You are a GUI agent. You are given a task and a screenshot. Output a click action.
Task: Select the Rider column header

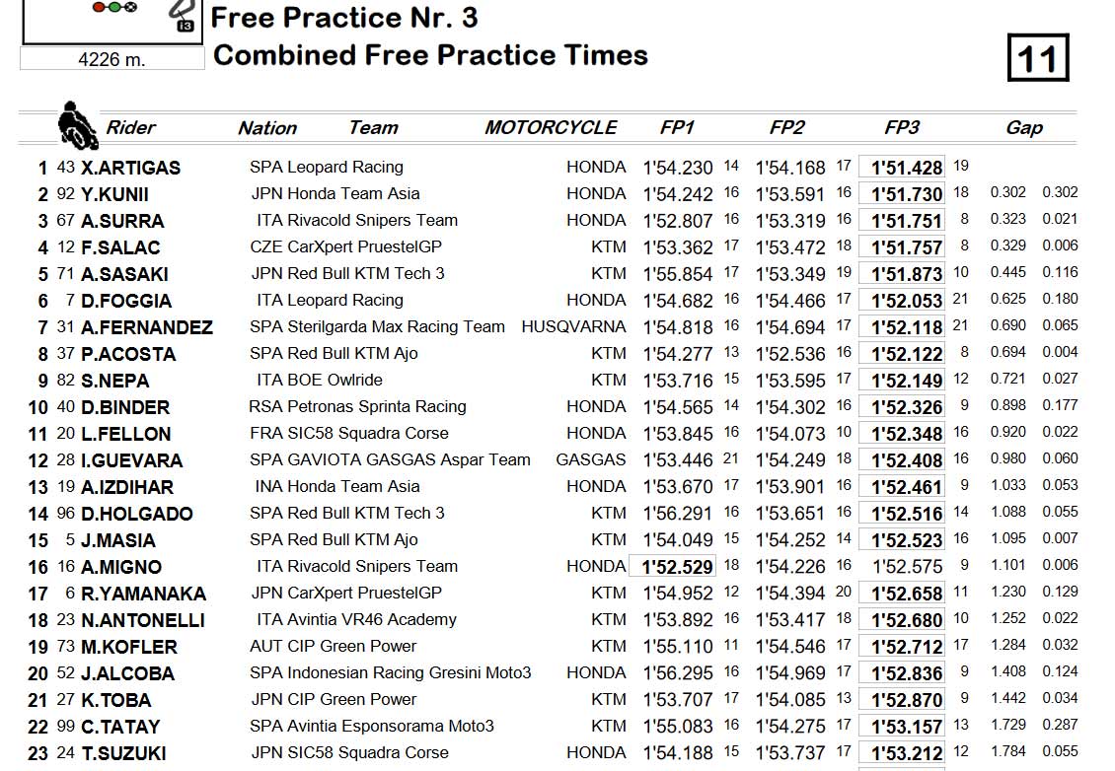click(130, 127)
